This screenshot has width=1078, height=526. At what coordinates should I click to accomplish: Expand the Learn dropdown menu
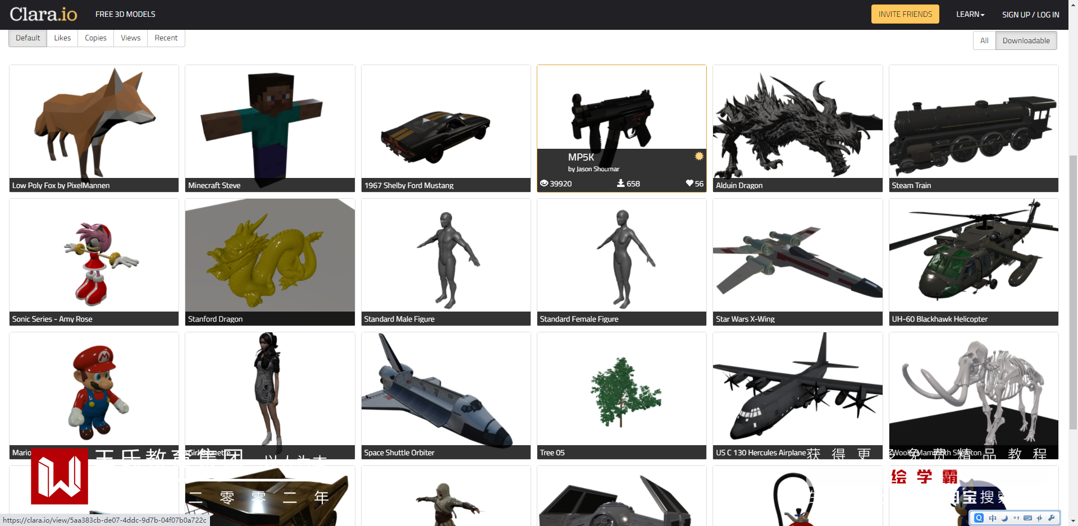(x=970, y=14)
